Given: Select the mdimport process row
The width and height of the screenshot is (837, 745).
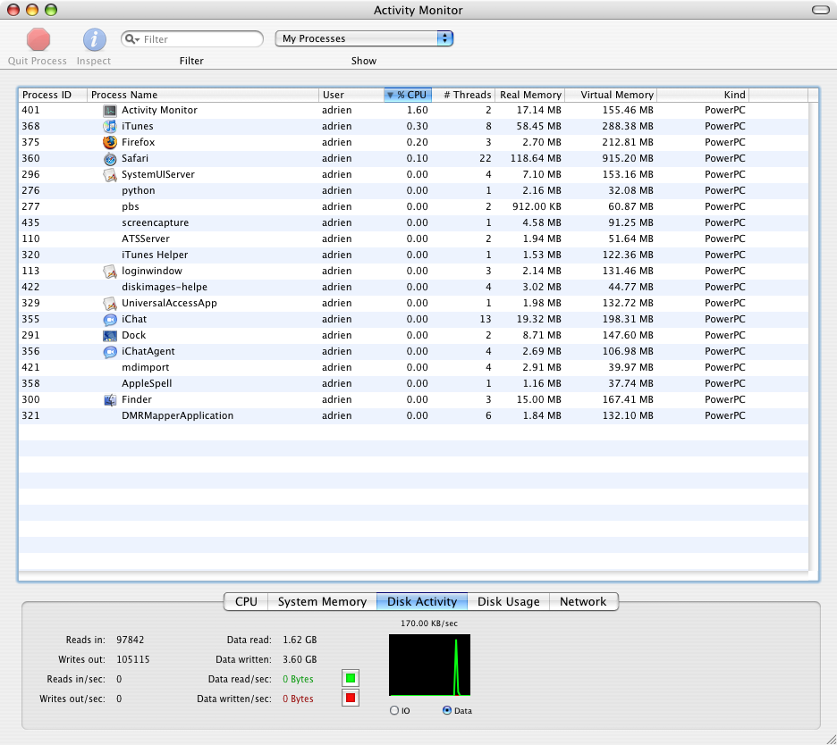Looking at the screenshot, I should click(x=413, y=367).
